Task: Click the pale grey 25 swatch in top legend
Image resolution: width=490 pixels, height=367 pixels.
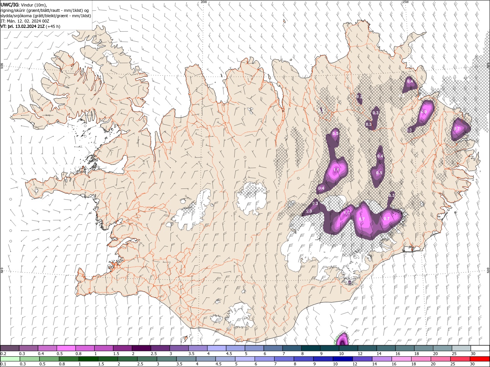Action: tap(461, 348)
